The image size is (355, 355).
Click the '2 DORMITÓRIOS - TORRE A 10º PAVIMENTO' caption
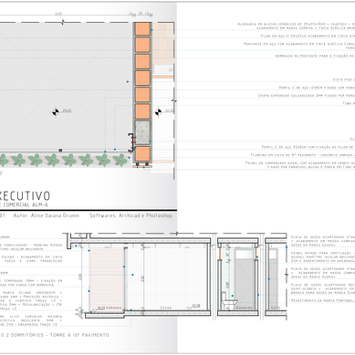pyautogui.click(x=57, y=335)
